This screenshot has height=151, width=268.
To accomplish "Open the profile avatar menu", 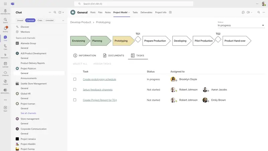I will [x=264, y=4].
